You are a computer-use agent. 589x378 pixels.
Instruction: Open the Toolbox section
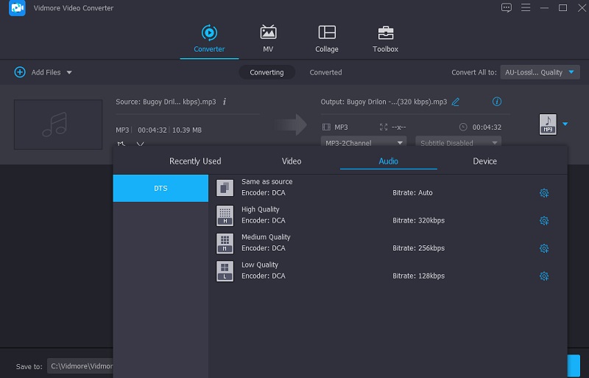(x=385, y=38)
